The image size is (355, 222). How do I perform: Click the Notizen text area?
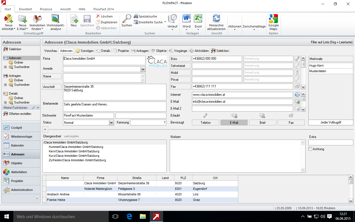(x=235, y=156)
